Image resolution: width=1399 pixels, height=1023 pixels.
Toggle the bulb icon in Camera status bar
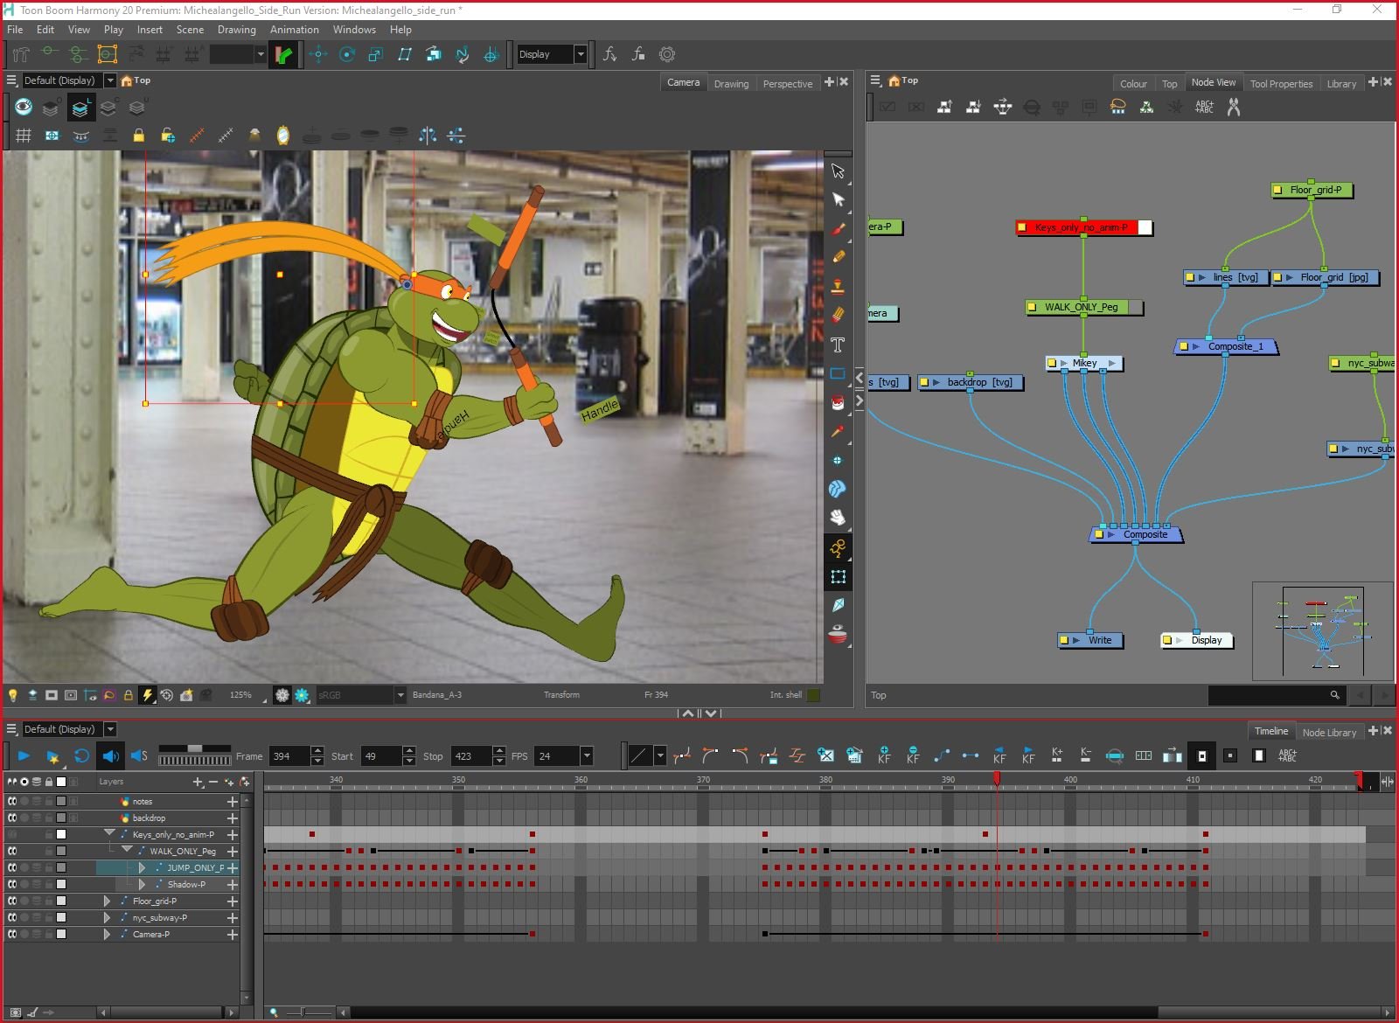point(13,695)
